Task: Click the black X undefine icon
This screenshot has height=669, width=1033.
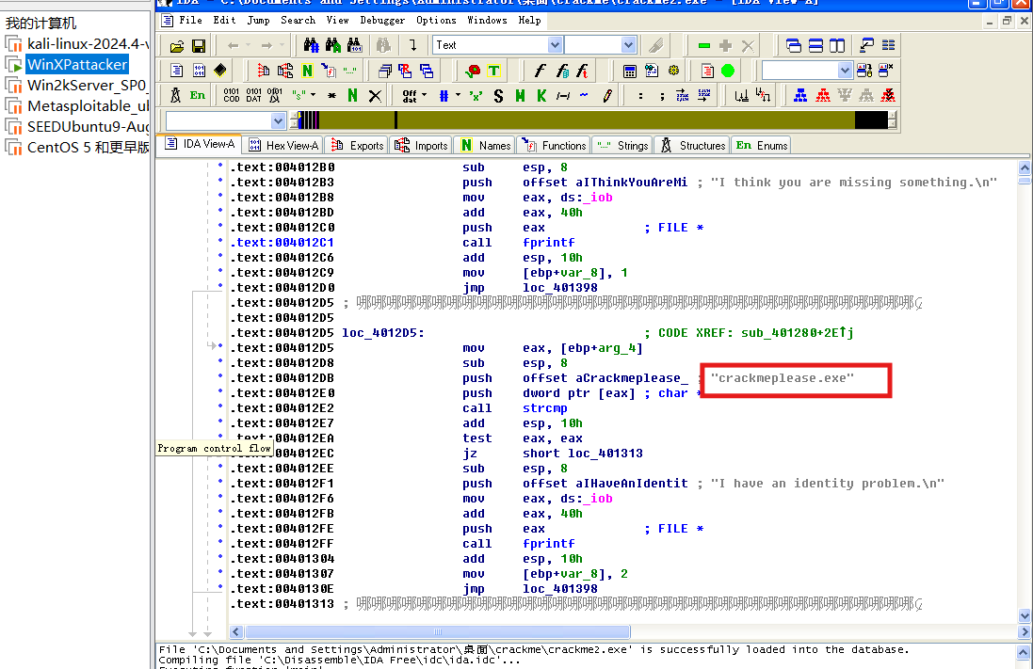Action: click(375, 95)
